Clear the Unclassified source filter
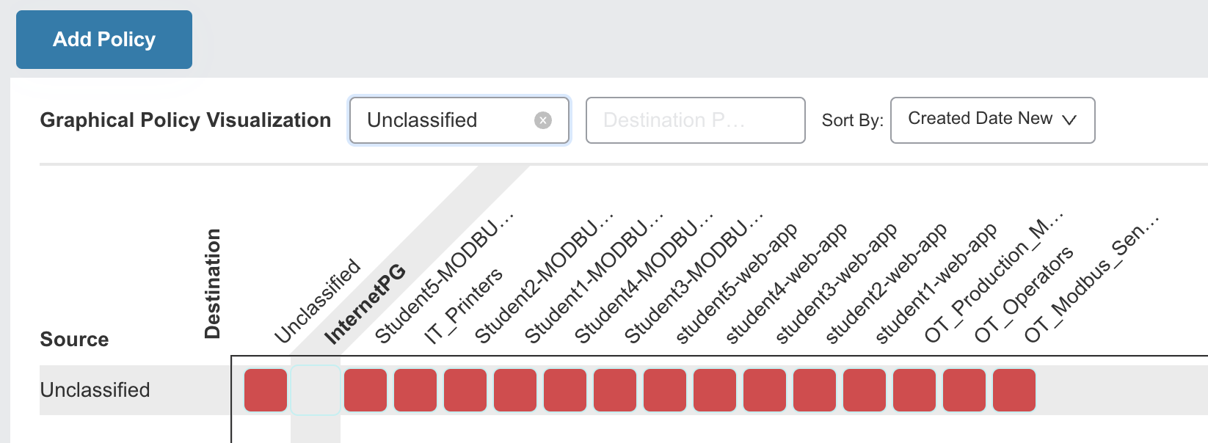The height and width of the screenshot is (443, 1208). click(x=543, y=120)
